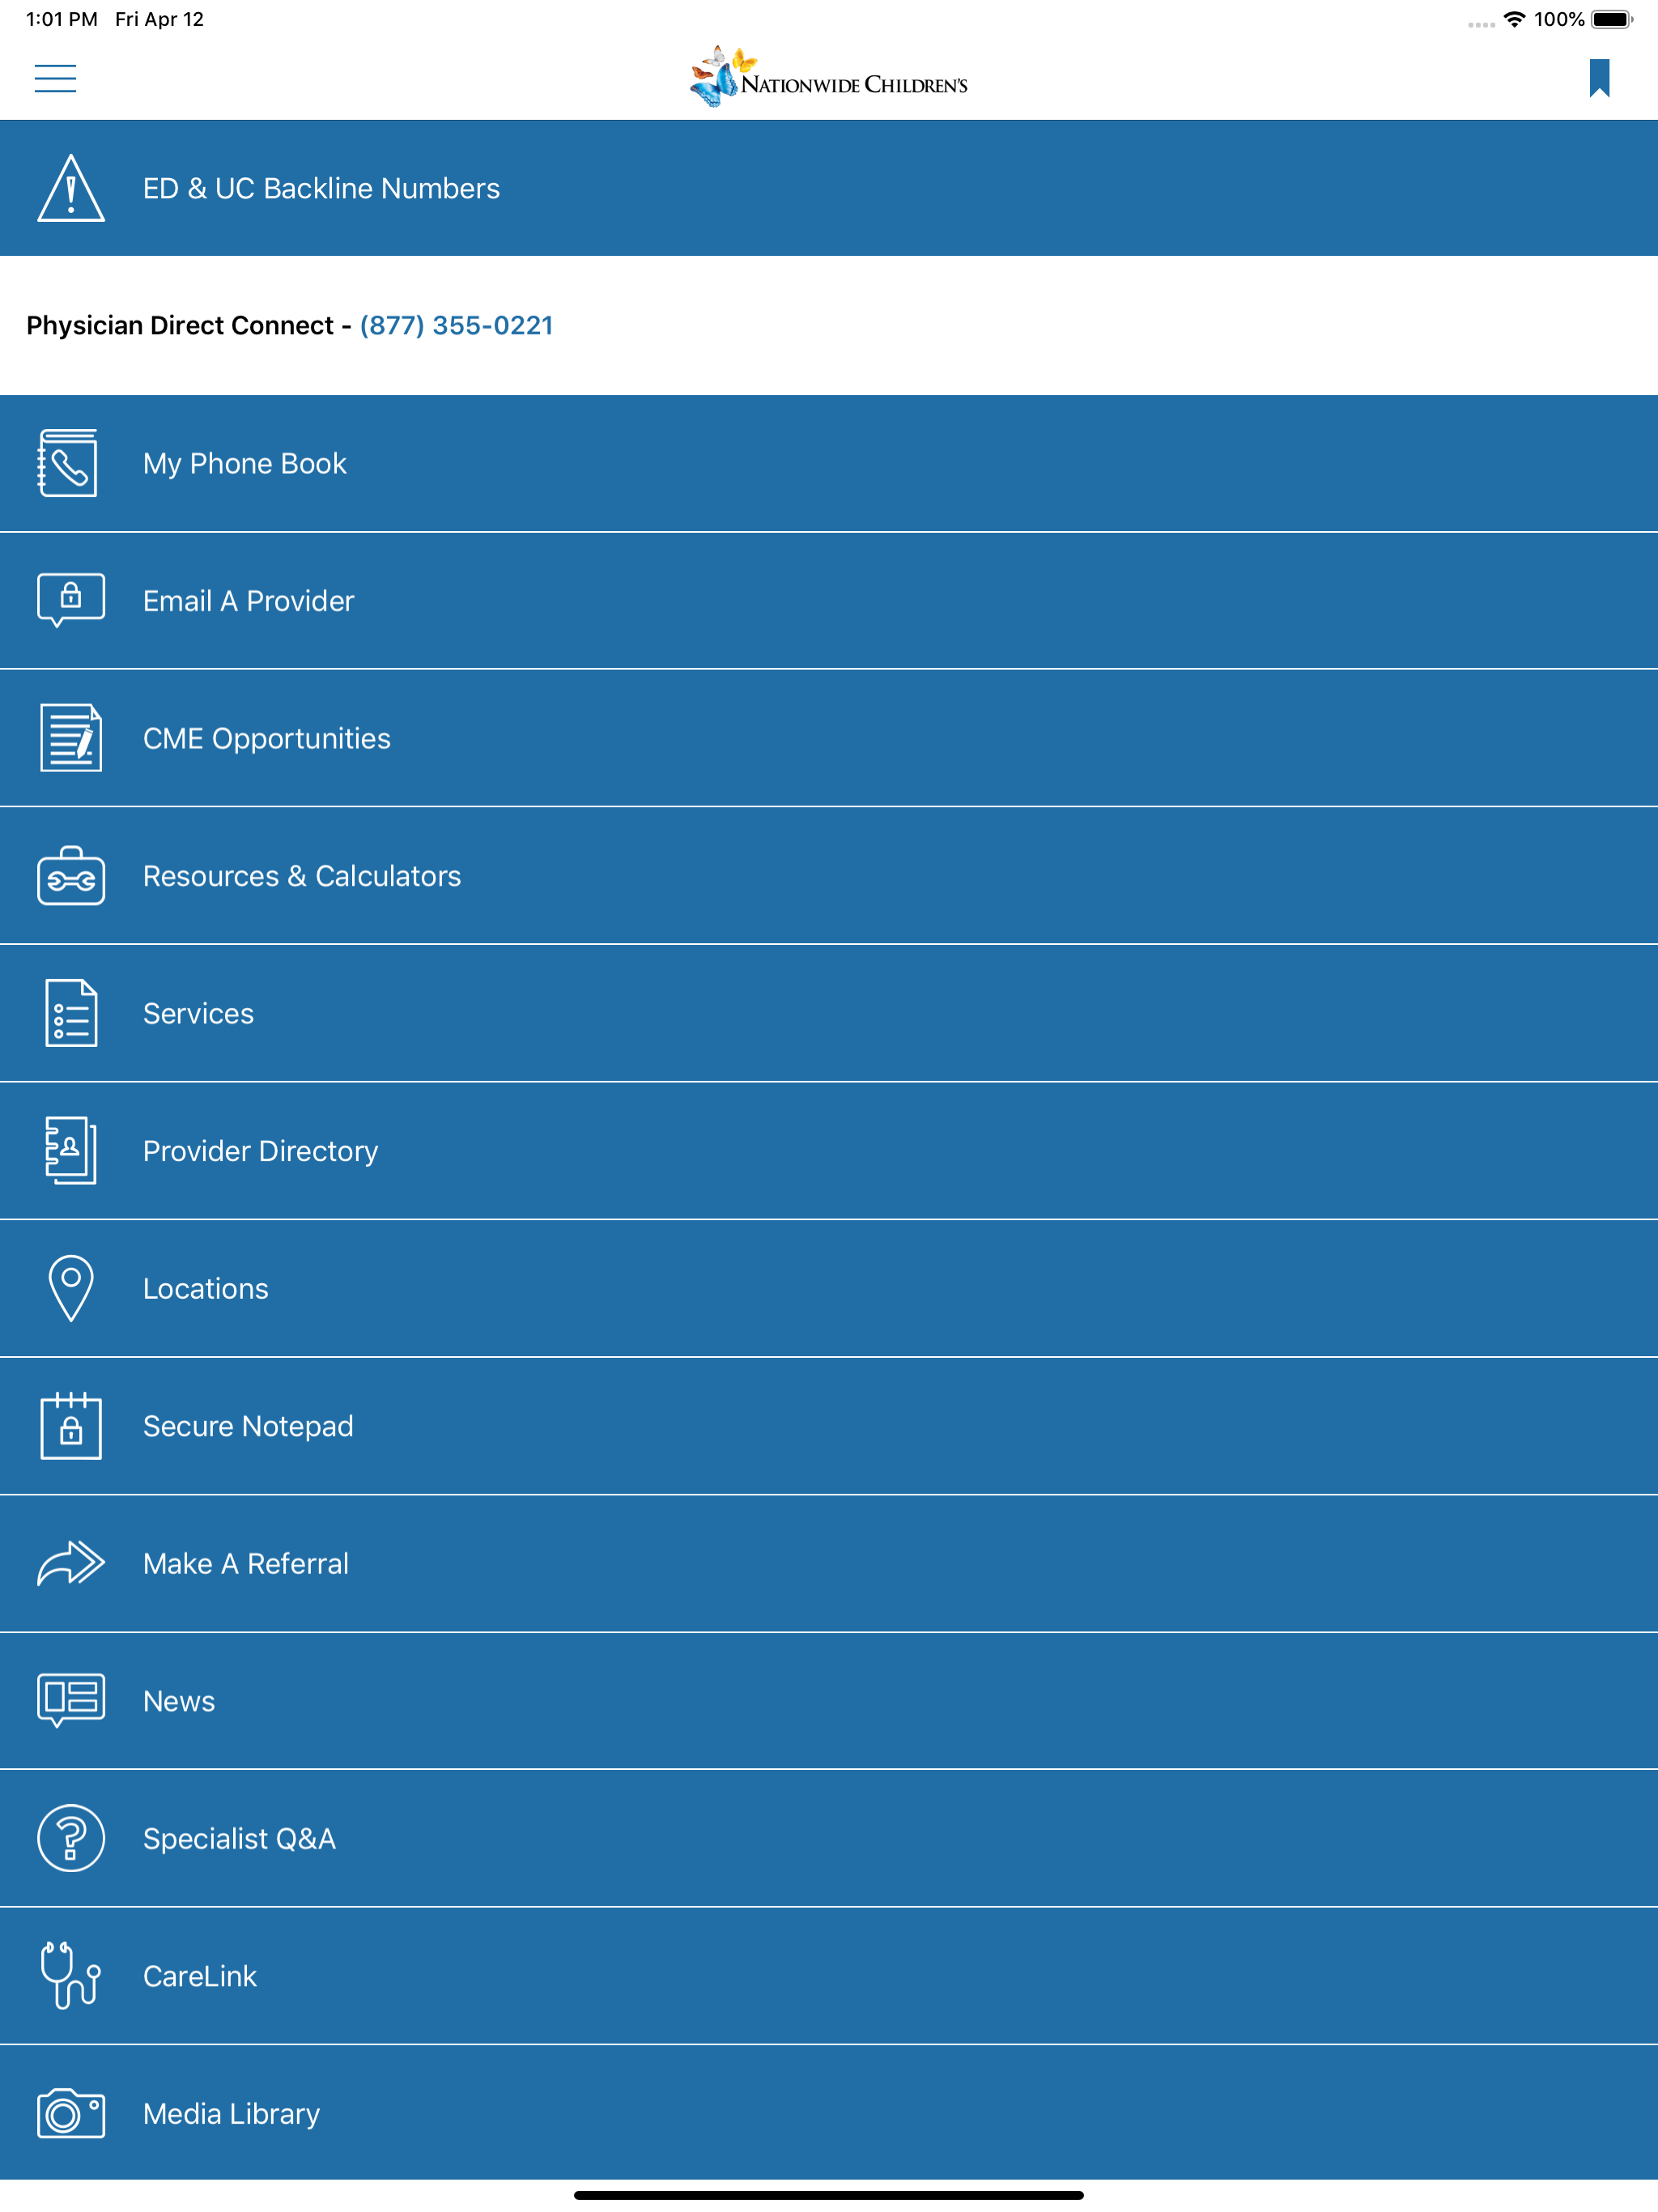Tap the locked message Email icon
The image size is (1658, 2212).
pyautogui.click(x=71, y=600)
